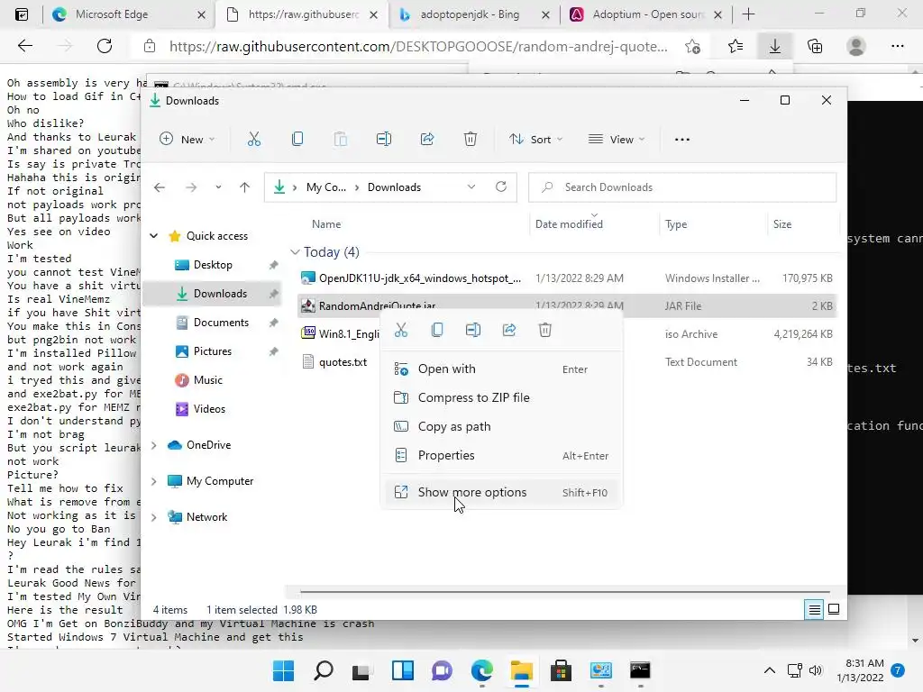Click Cut icon in context menu

tap(401, 330)
